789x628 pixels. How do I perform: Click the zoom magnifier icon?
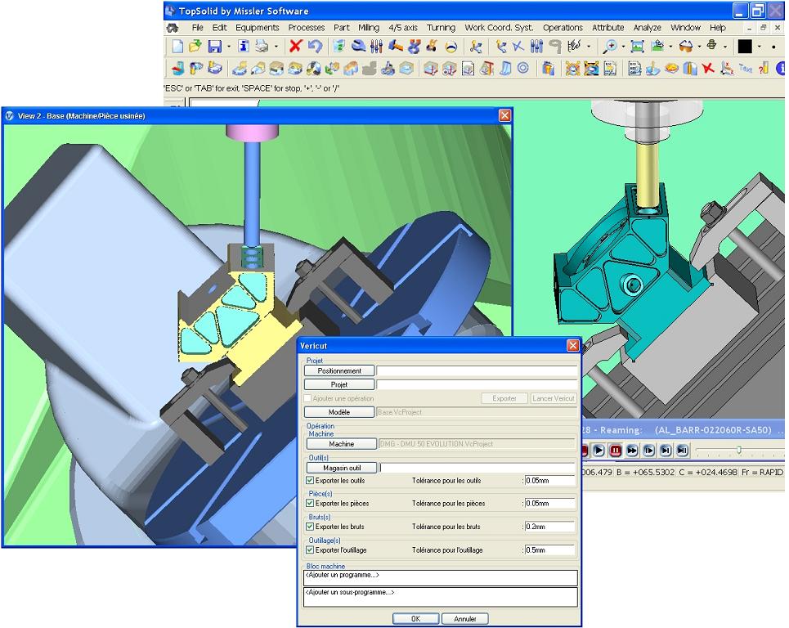(610, 47)
